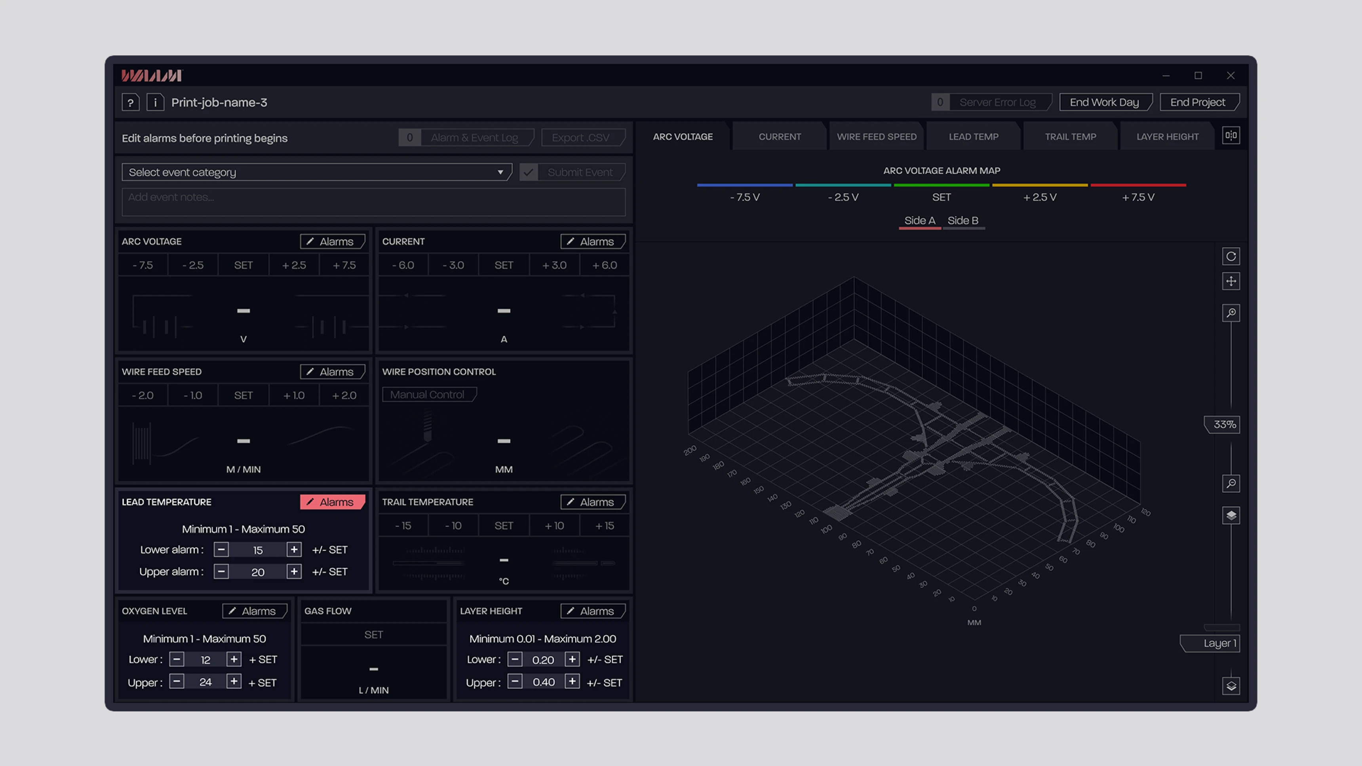Switch to the Wire Feed Speed tab
The height and width of the screenshot is (766, 1362).
pos(876,137)
